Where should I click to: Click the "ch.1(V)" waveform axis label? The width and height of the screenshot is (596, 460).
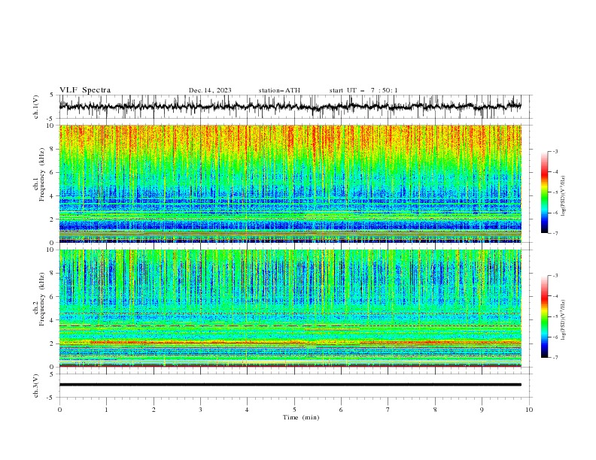(36, 107)
